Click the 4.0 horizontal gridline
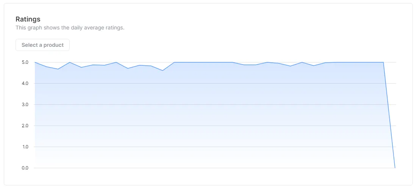The width and height of the screenshot is (417, 188). [x=215, y=83]
